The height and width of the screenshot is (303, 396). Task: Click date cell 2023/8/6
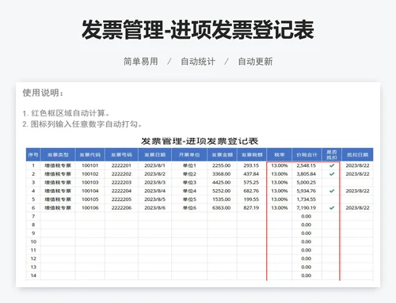pos(155,208)
